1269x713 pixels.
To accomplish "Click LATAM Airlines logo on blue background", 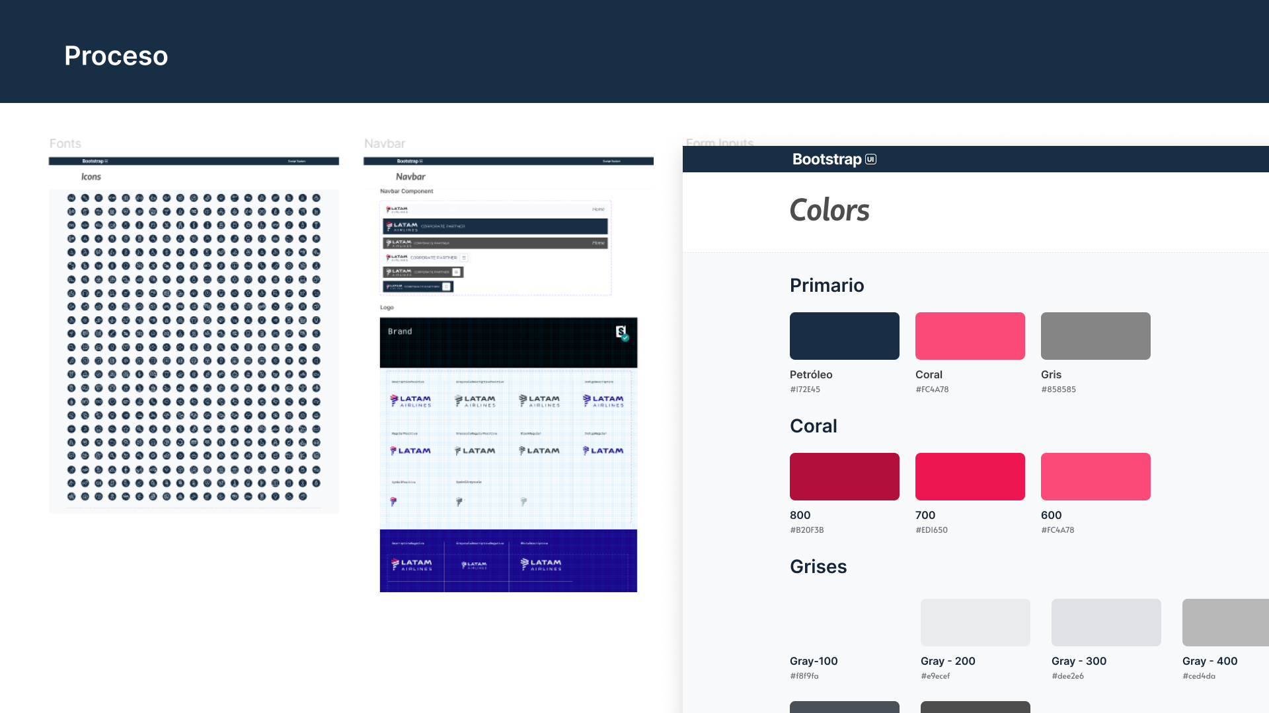I will tap(411, 564).
